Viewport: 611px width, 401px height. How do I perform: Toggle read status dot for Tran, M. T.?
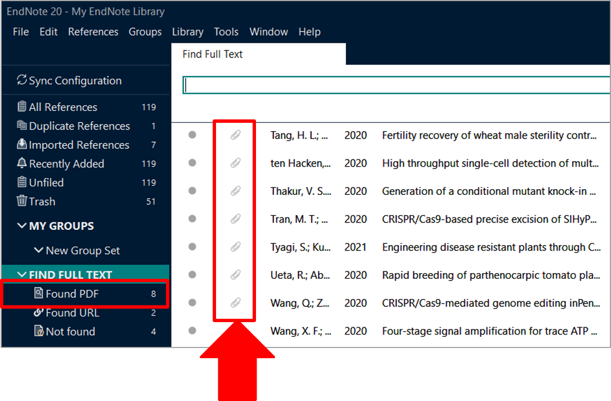[192, 219]
